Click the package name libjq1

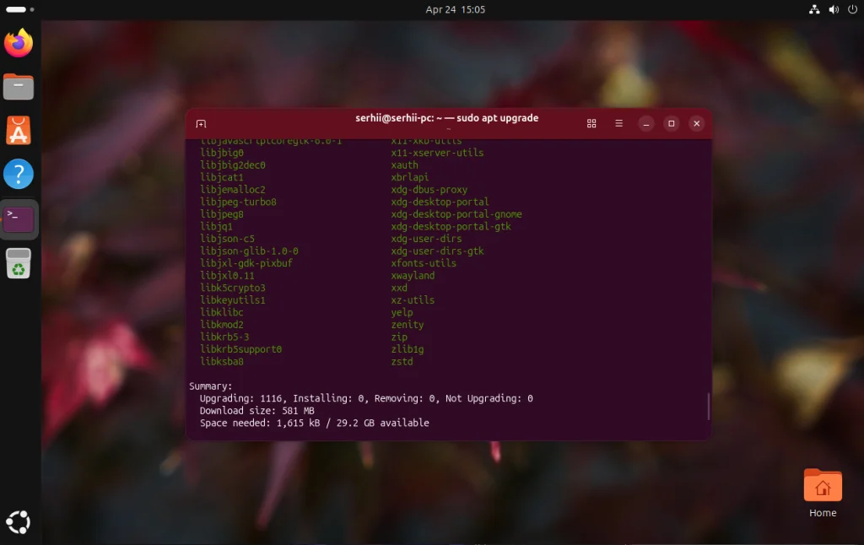[216, 226]
